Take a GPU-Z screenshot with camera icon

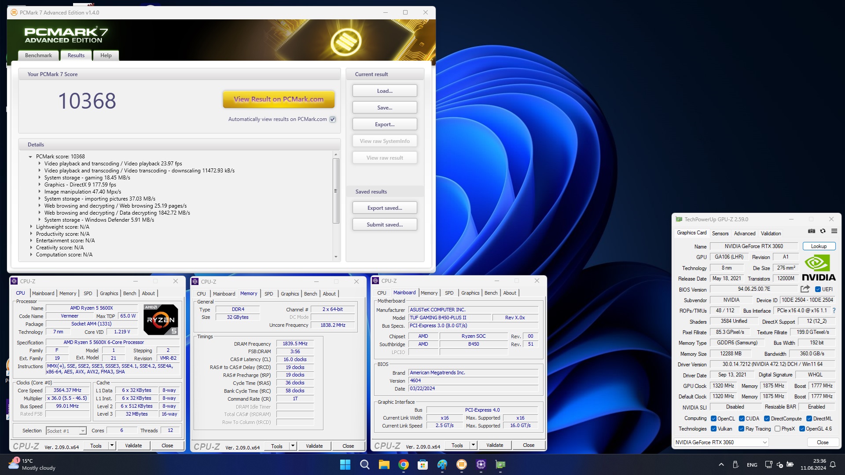(x=812, y=231)
